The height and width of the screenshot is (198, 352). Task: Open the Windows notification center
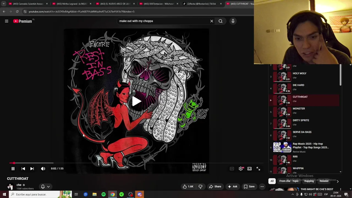(346, 194)
